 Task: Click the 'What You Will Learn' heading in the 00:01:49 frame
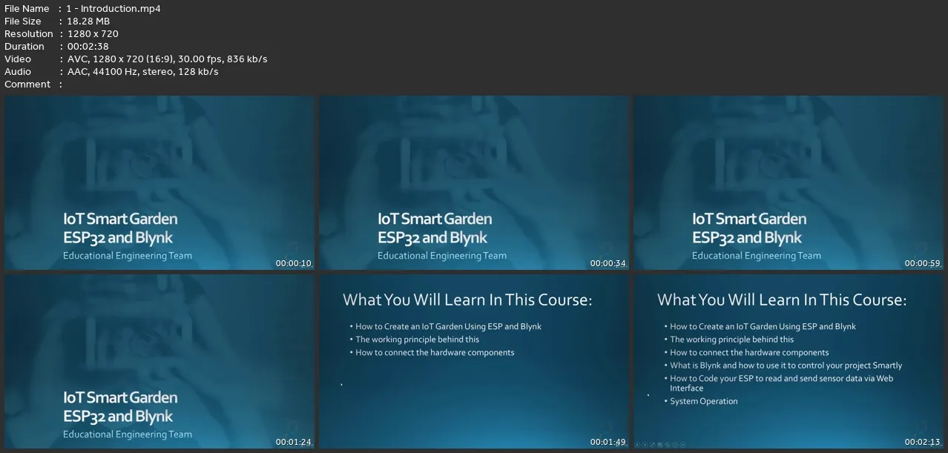pos(467,300)
